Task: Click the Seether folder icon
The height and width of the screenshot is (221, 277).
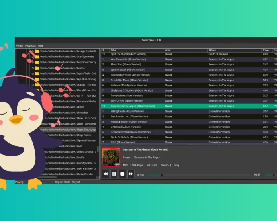Action: click(37, 68)
